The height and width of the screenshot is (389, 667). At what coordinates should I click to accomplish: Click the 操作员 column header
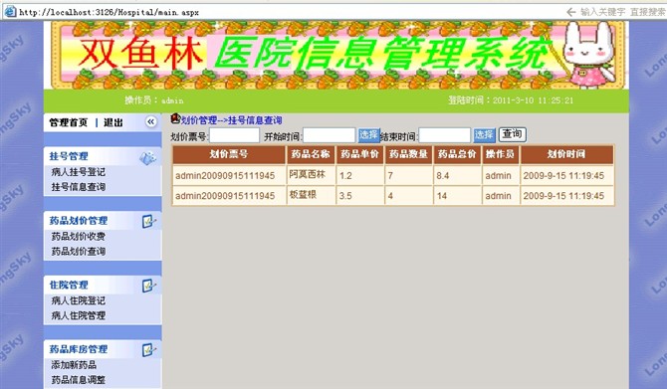[x=500, y=155]
